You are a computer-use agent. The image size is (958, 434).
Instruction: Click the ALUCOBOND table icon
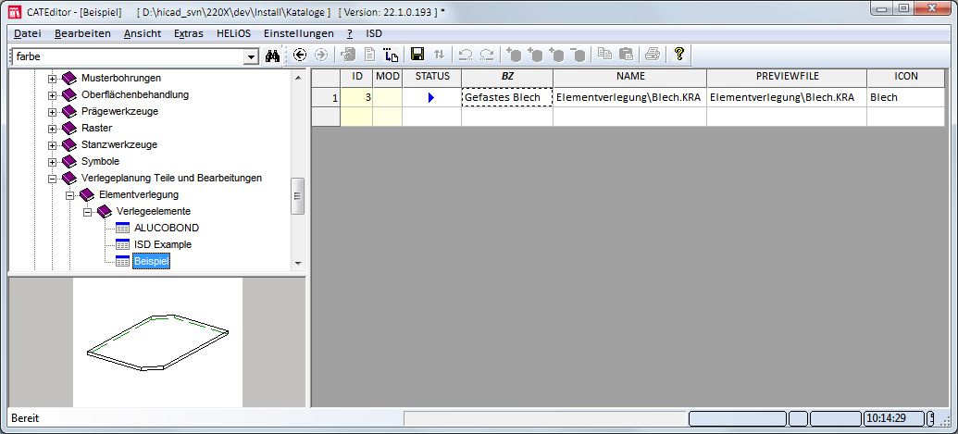click(x=123, y=228)
